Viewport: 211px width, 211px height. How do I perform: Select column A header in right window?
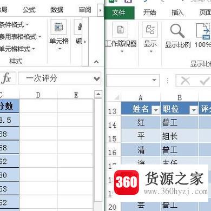141,97
